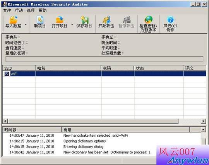Click the 密码 column header
Screen dimensions: 209x165
pos(117,68)
